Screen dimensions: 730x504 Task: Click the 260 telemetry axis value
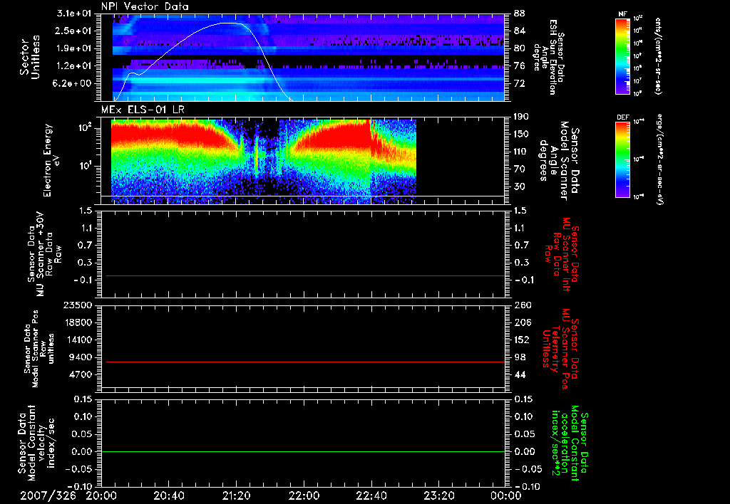pyautogui.click(x=523, y=305)
